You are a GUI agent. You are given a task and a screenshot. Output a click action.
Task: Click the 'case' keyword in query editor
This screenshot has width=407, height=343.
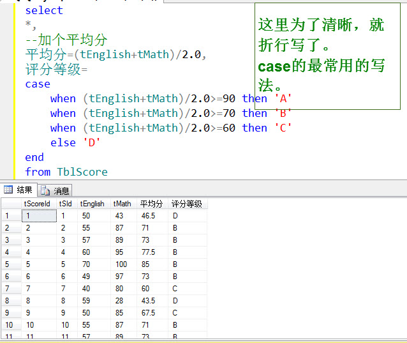coord(38,84)
